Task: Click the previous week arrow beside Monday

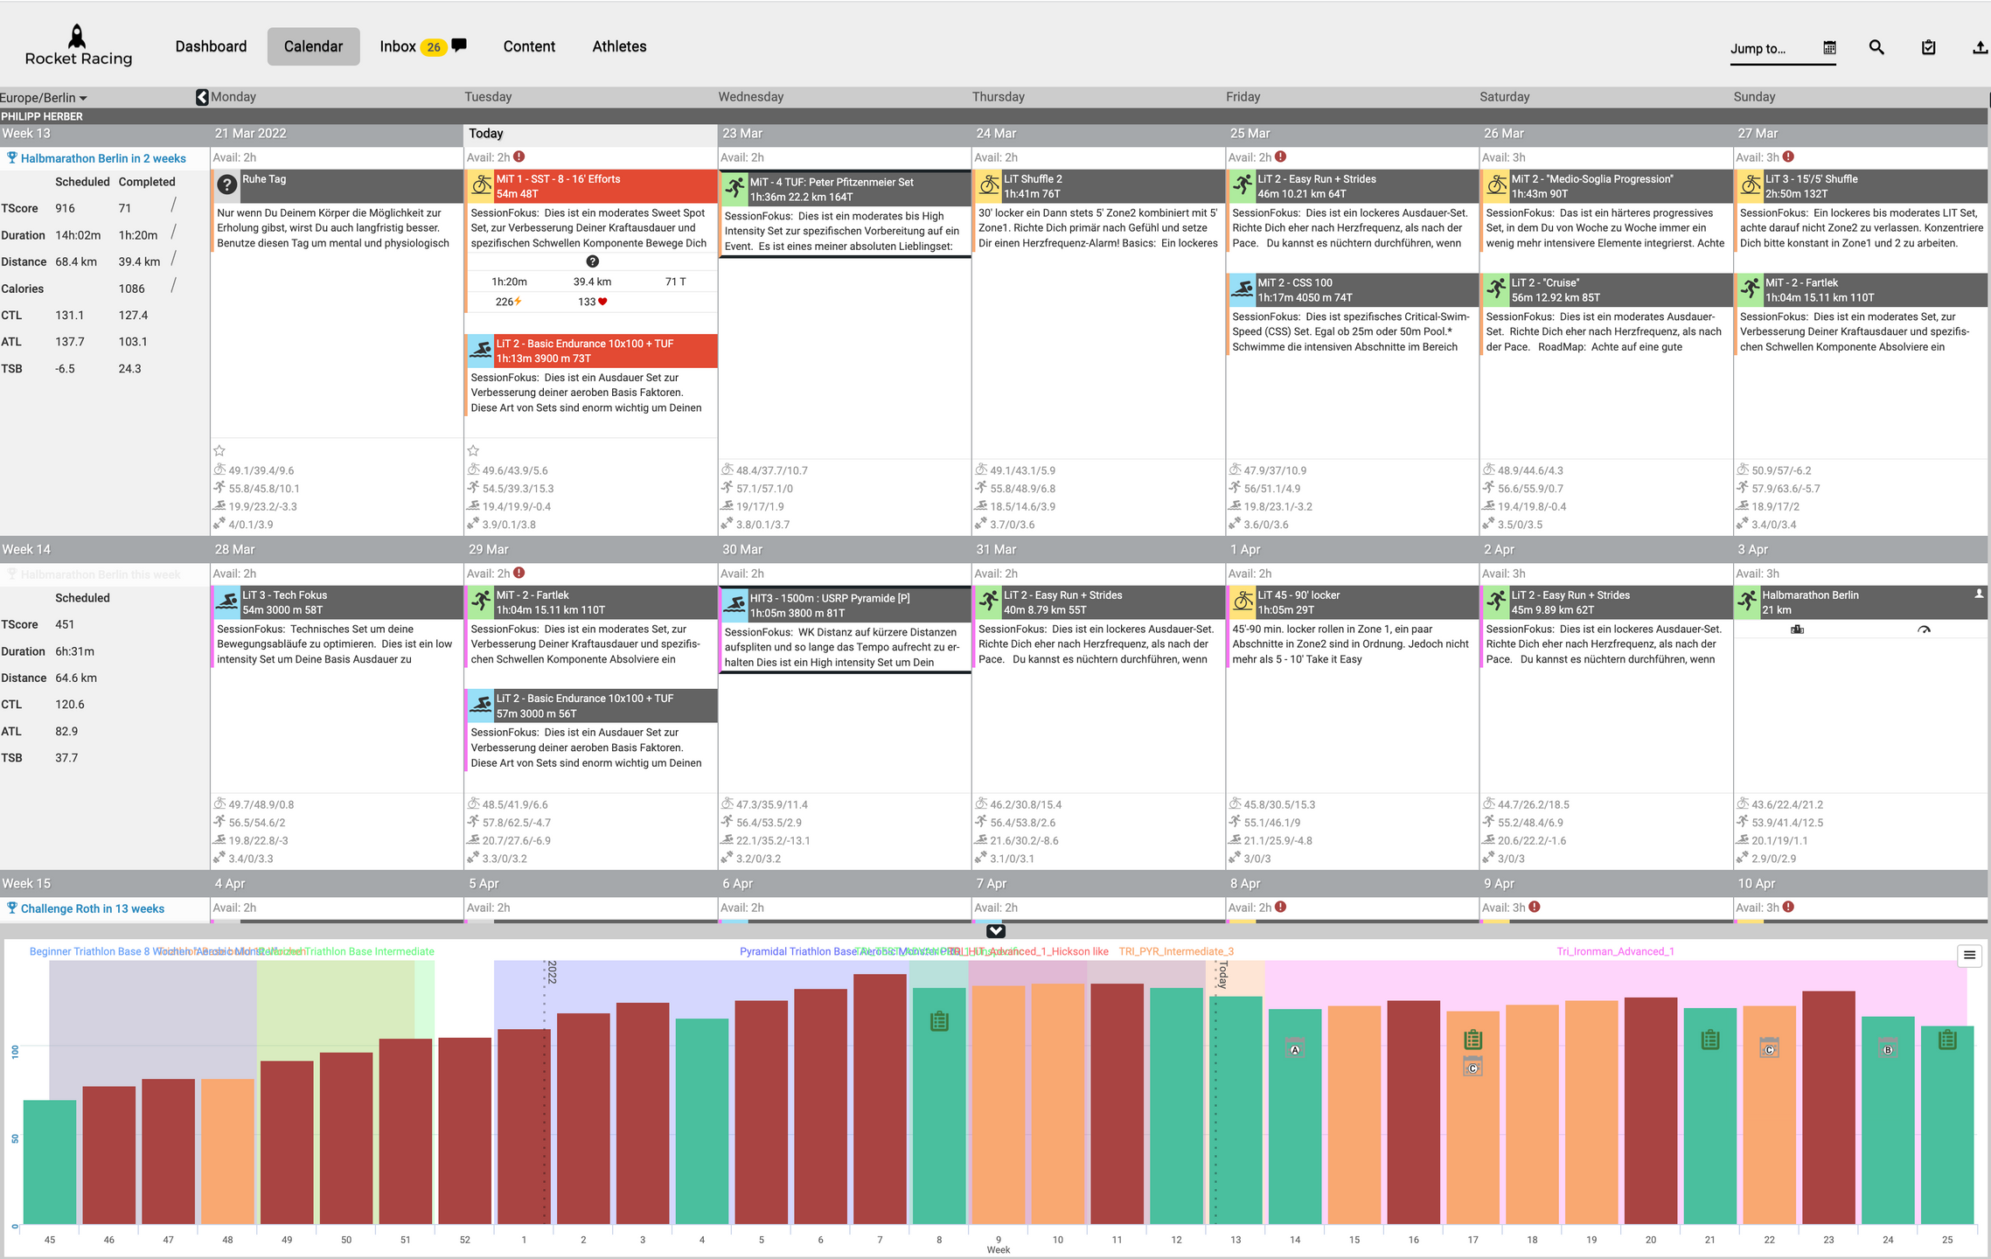Action: coord(202,97)
